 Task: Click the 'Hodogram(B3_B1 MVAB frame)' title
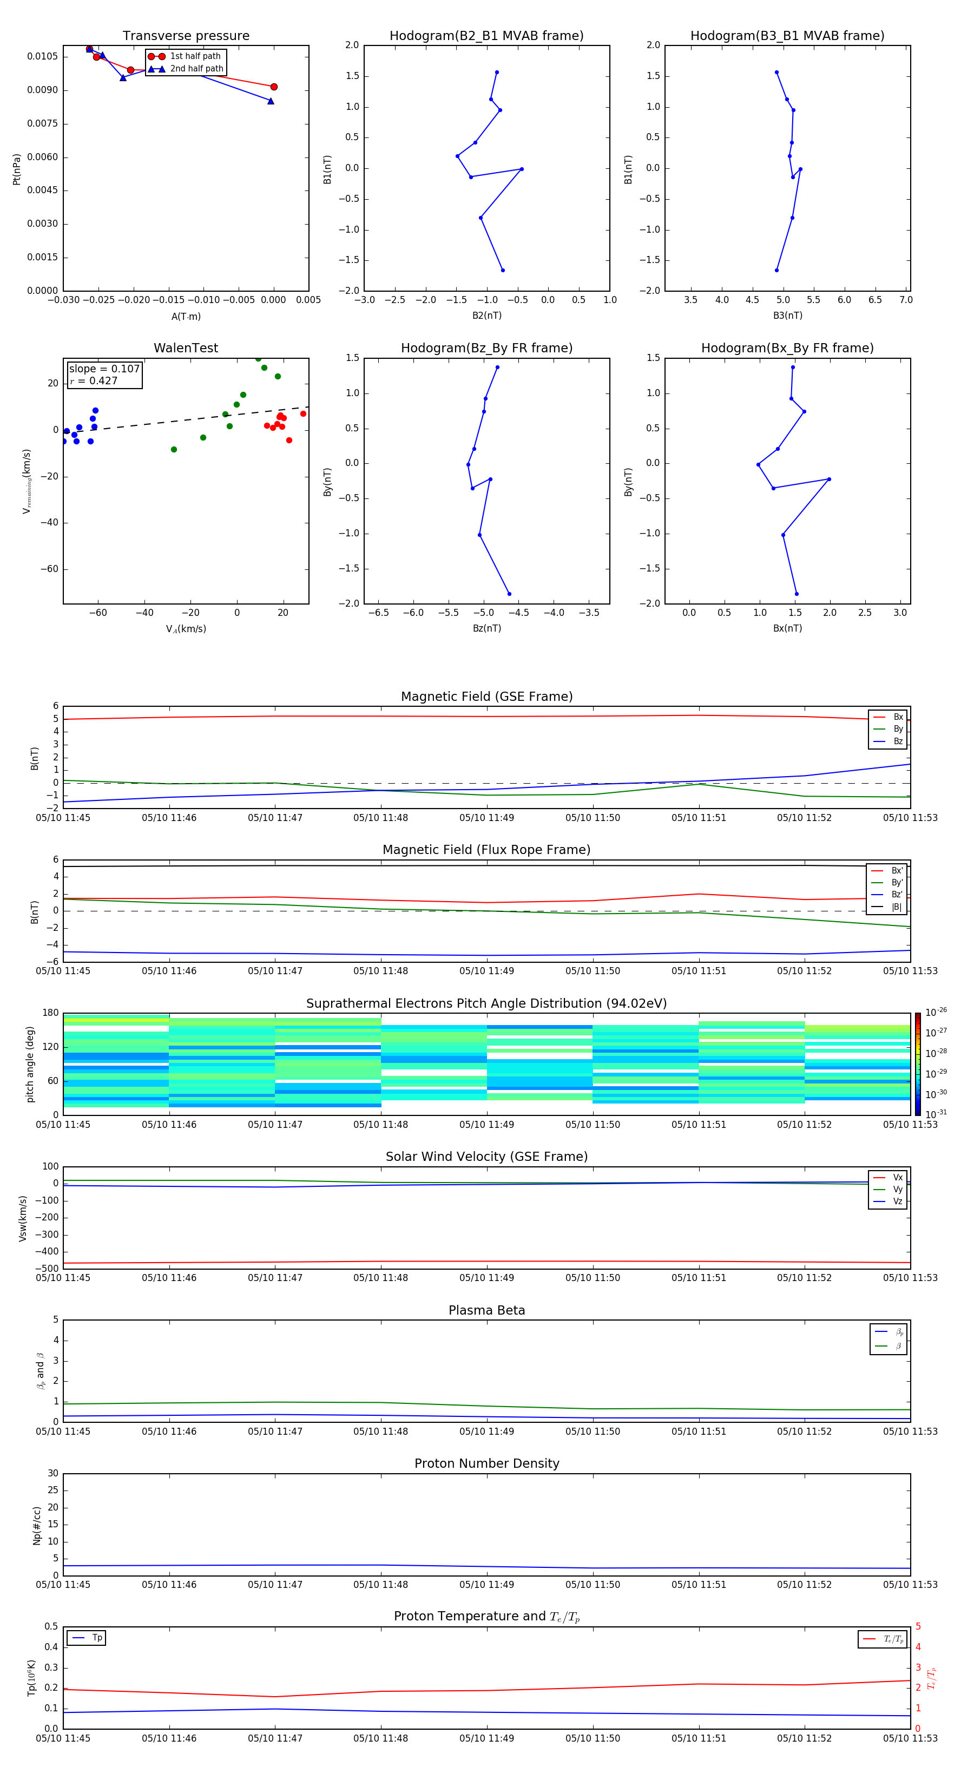pos(787,36)
